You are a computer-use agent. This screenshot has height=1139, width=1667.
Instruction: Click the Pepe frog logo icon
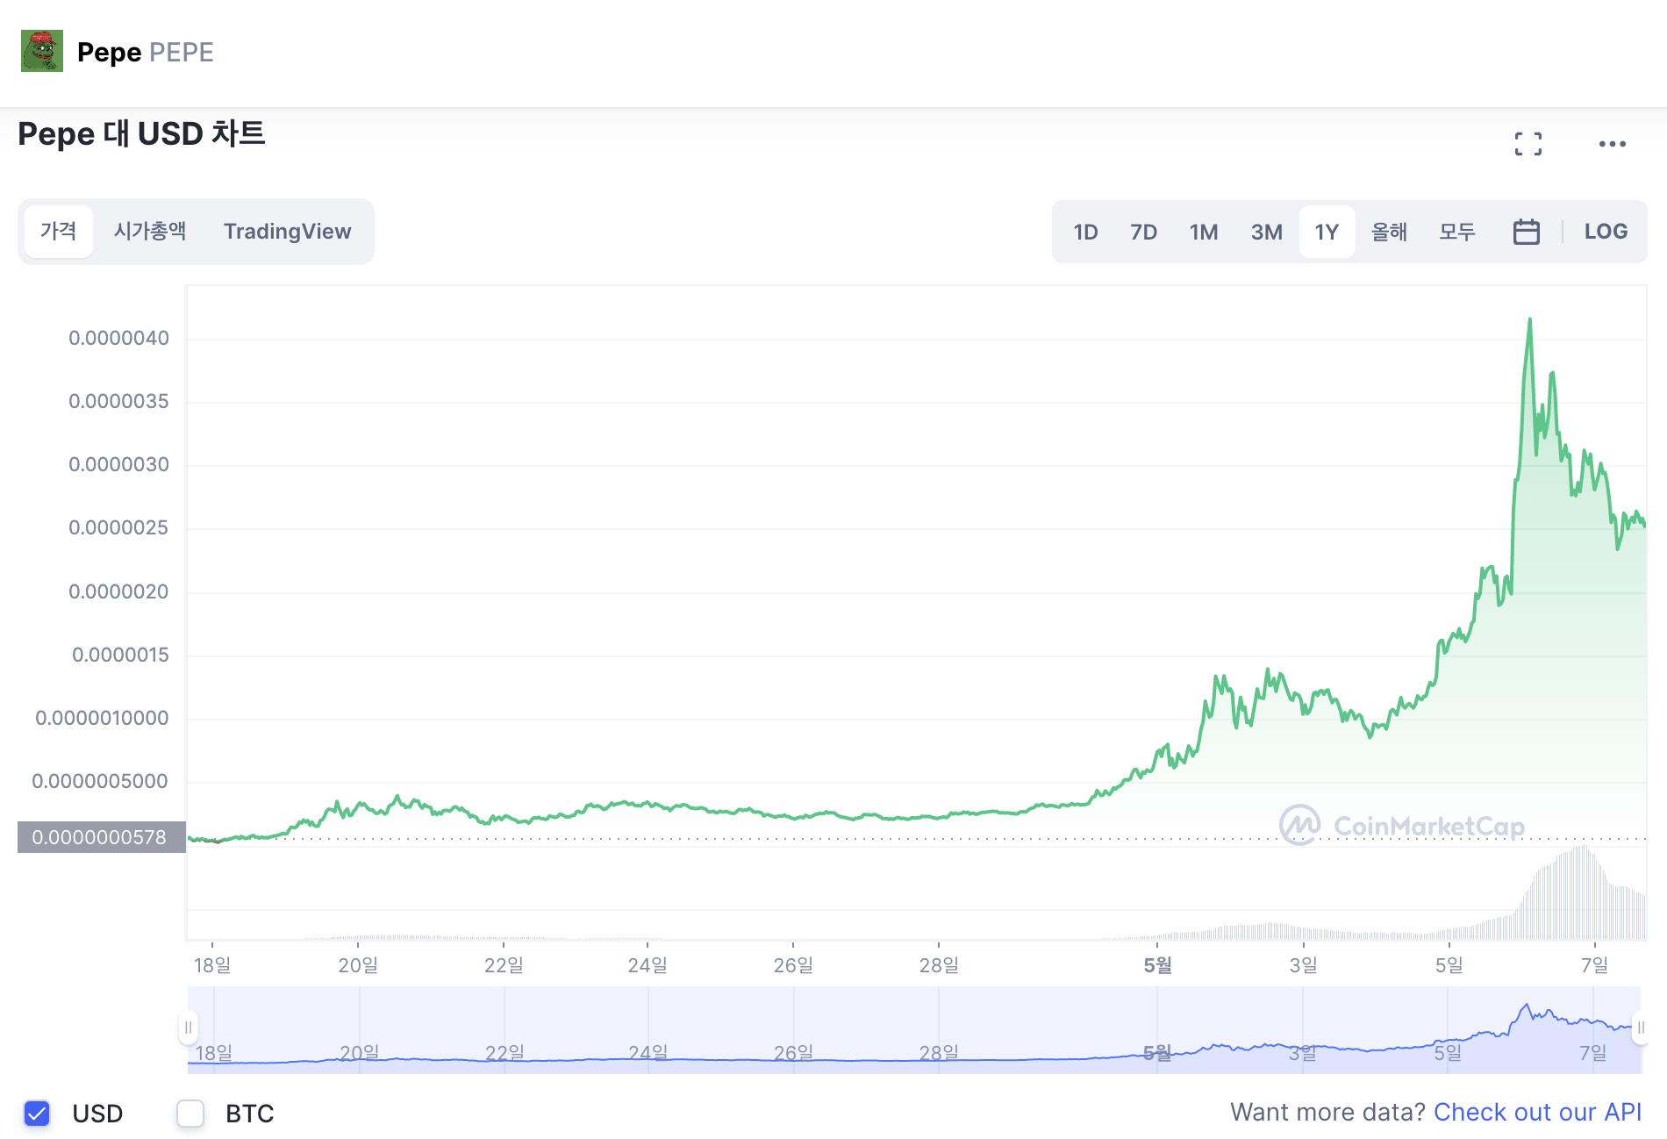tap(42, 51)
